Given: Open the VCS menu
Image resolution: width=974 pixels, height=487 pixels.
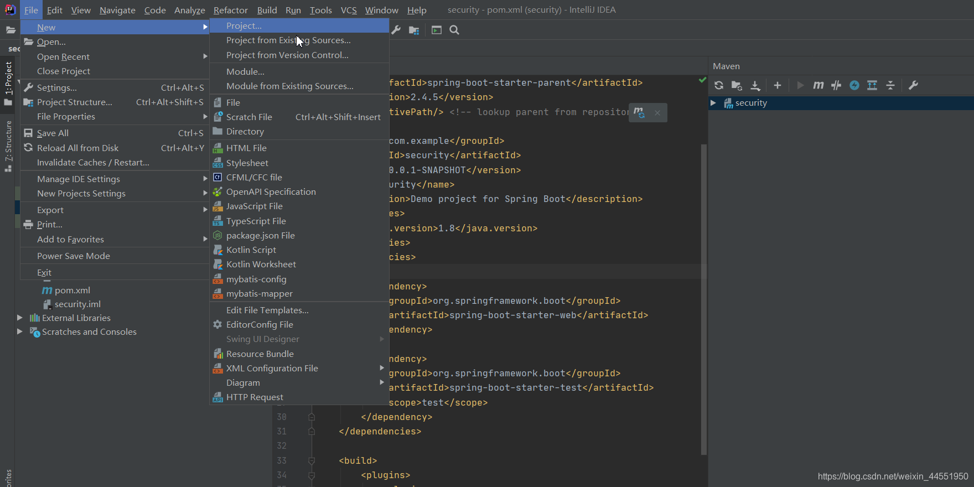Looking at the screenshot, I should click(349, 10).
